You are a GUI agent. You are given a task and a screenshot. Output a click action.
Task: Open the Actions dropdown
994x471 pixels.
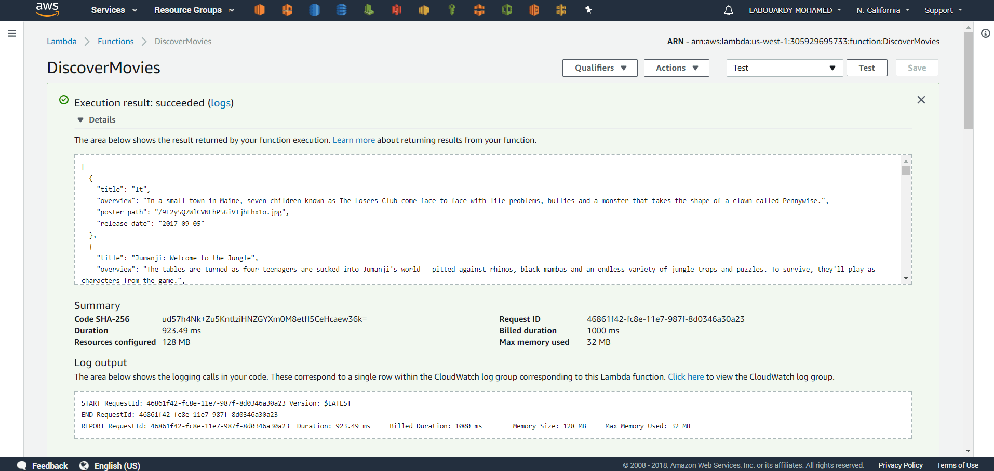(677, 68)
